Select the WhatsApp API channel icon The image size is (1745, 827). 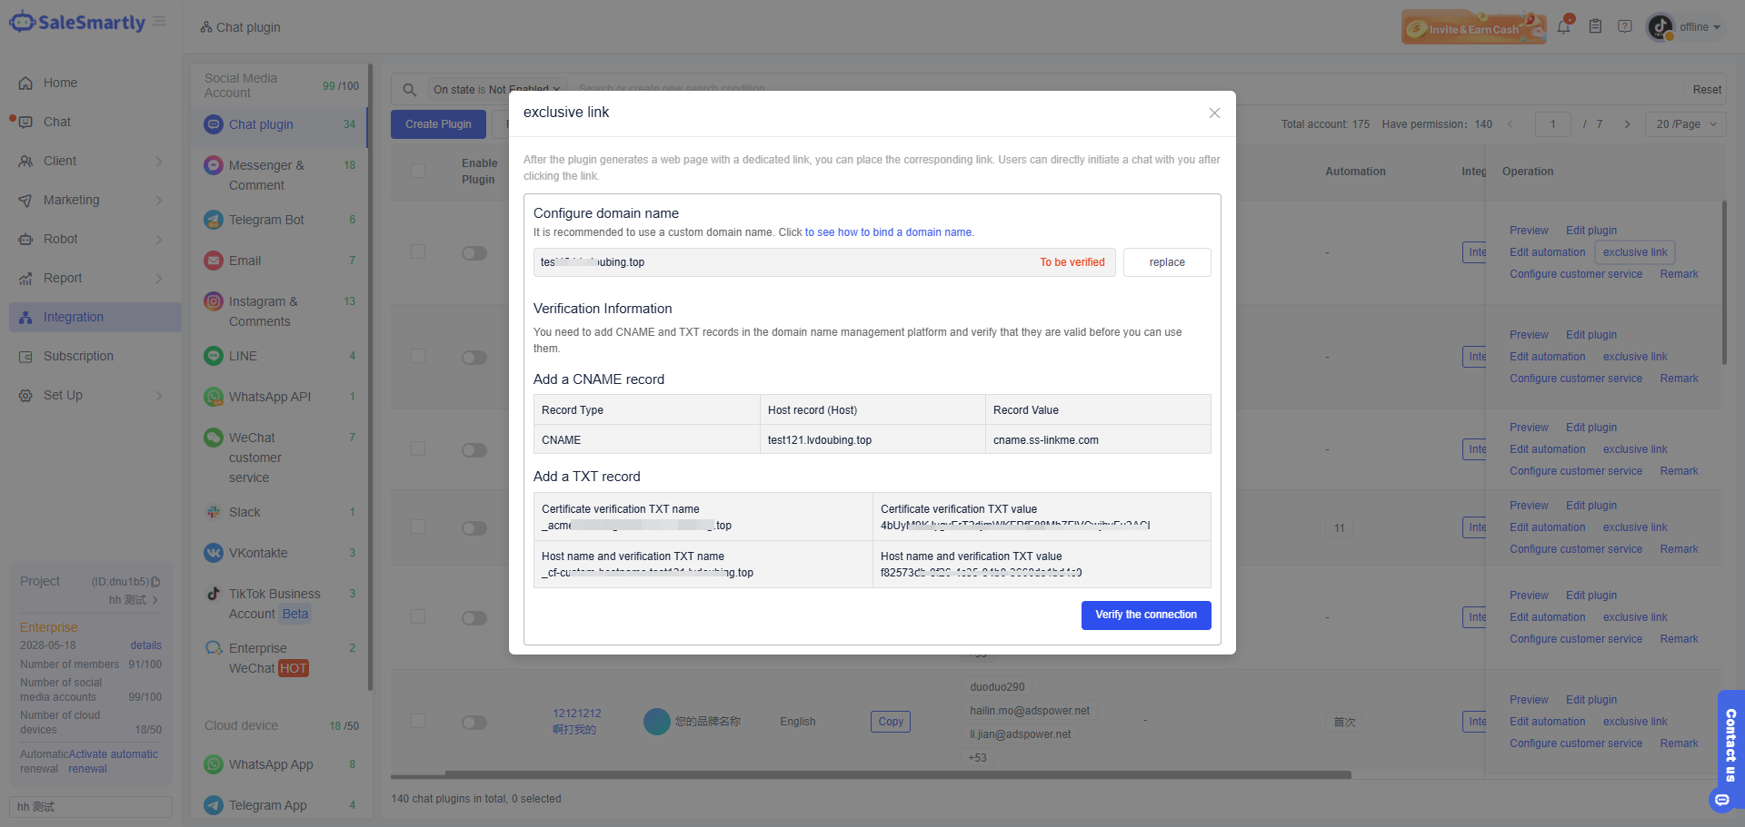click(x=214, y=397)
